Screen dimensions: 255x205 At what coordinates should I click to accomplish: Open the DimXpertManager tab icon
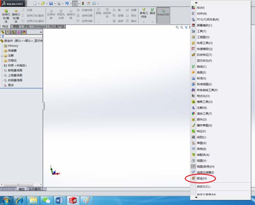click(x=19, y=32)
